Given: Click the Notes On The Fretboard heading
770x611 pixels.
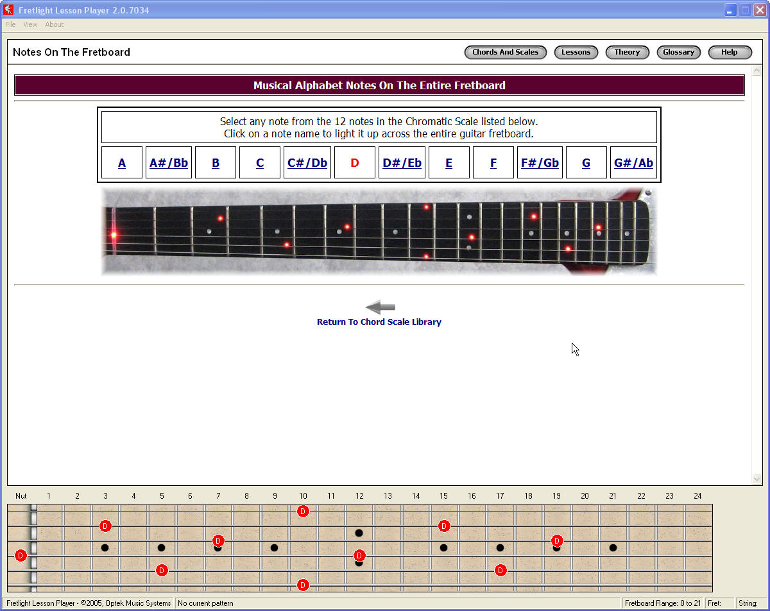Looking at the screenshot, I should 71,52.
